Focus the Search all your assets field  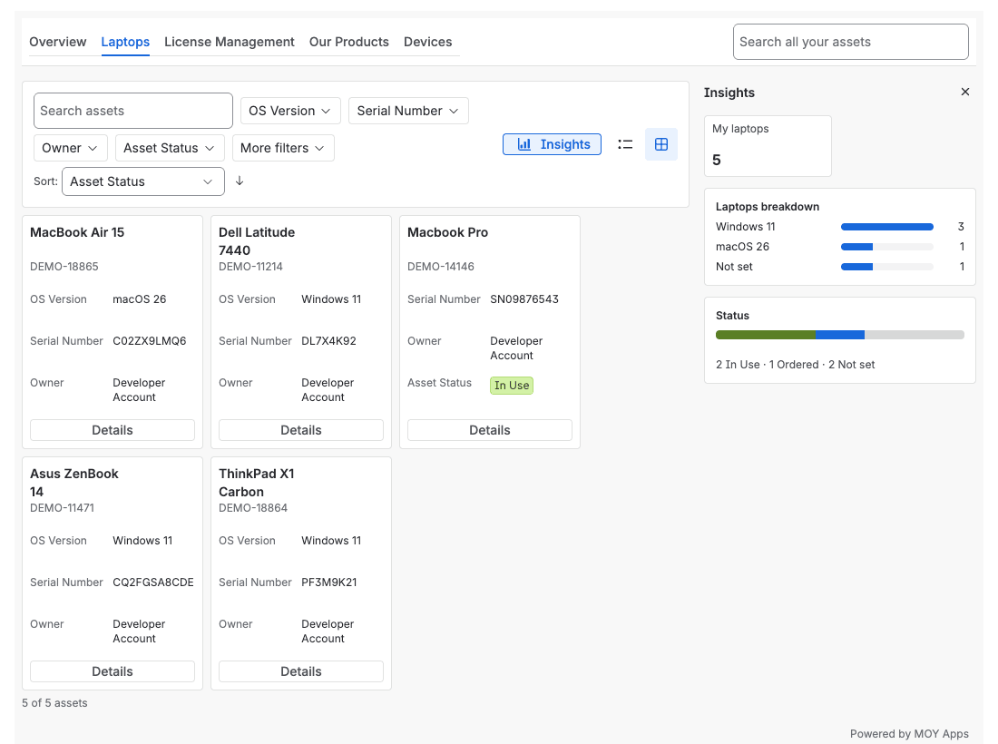[x=851, y=42]
